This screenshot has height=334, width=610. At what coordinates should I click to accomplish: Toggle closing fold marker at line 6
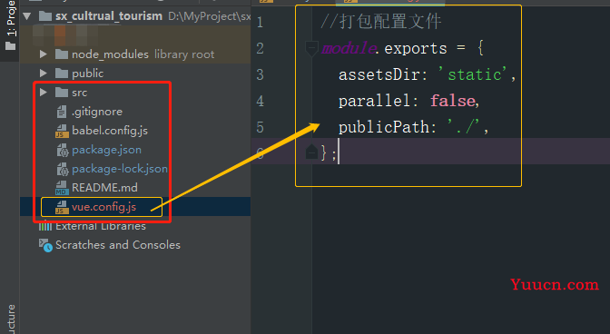tap(311, 152)
